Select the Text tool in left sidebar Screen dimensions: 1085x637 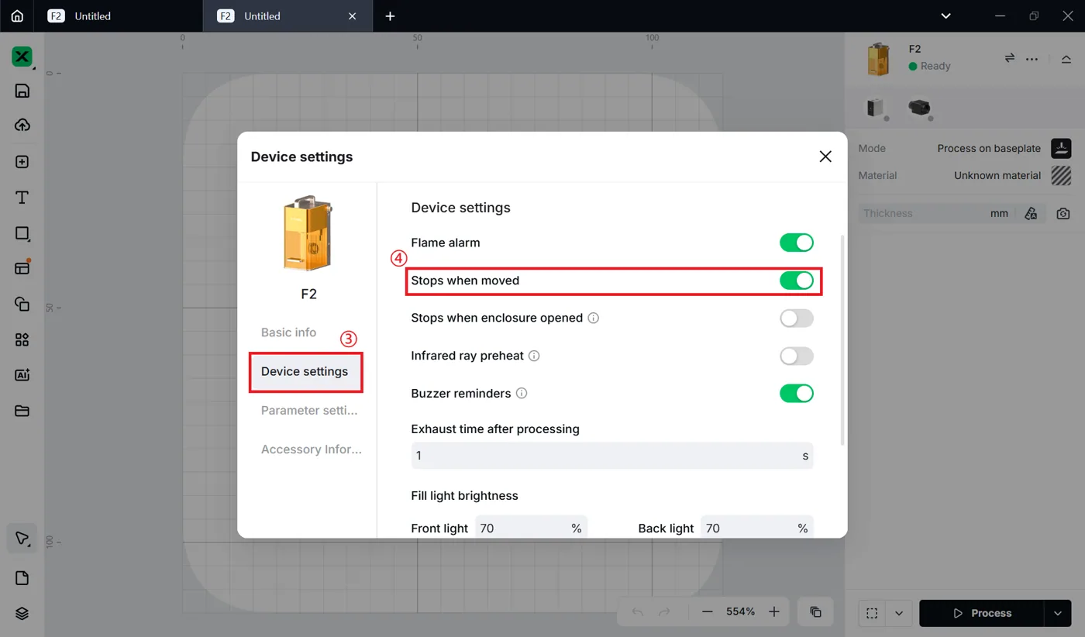[22, 198]
